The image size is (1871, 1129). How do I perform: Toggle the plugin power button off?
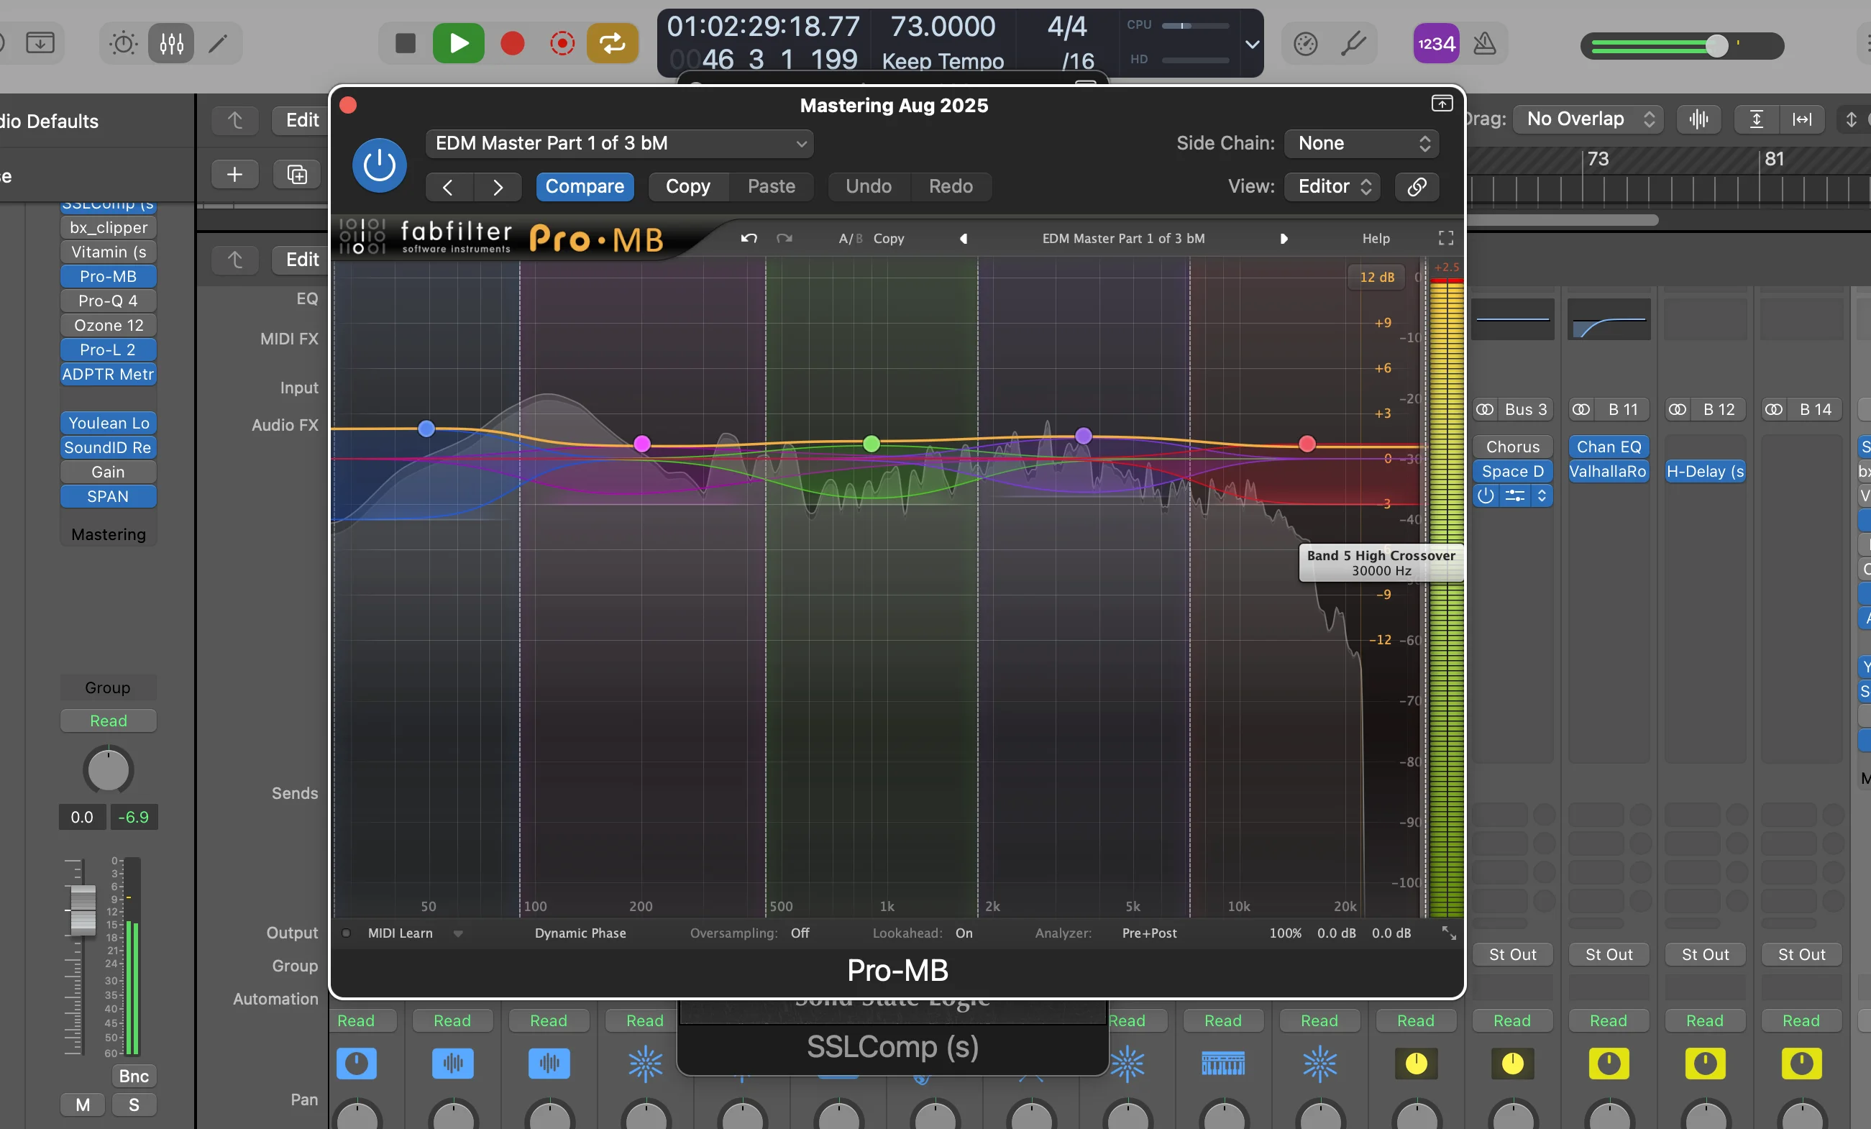click(378, 165)
